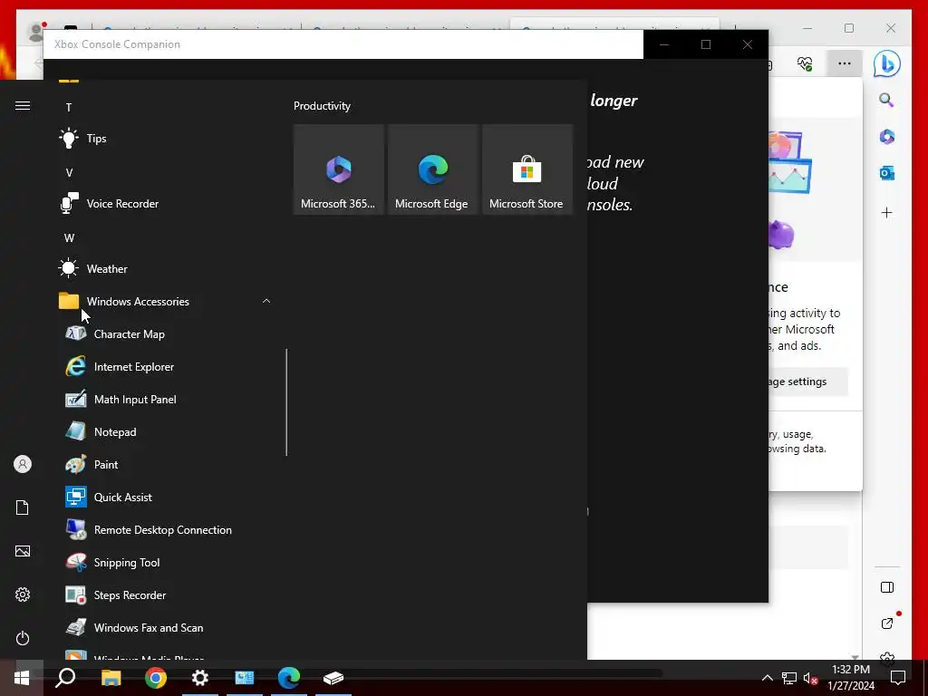This screenshot has width=928, height=696.
Task: Click the Microsoft 365 tile
Action: coord(339,169)
